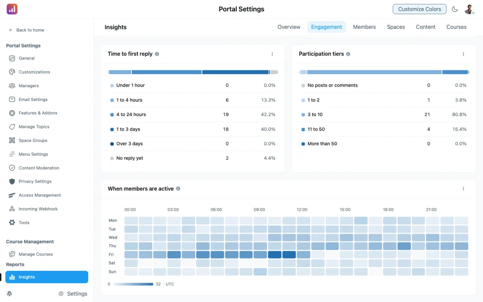The image size is (483, 302).
Task: Click the Fri row label in heatmap
Action: (111, 254)
